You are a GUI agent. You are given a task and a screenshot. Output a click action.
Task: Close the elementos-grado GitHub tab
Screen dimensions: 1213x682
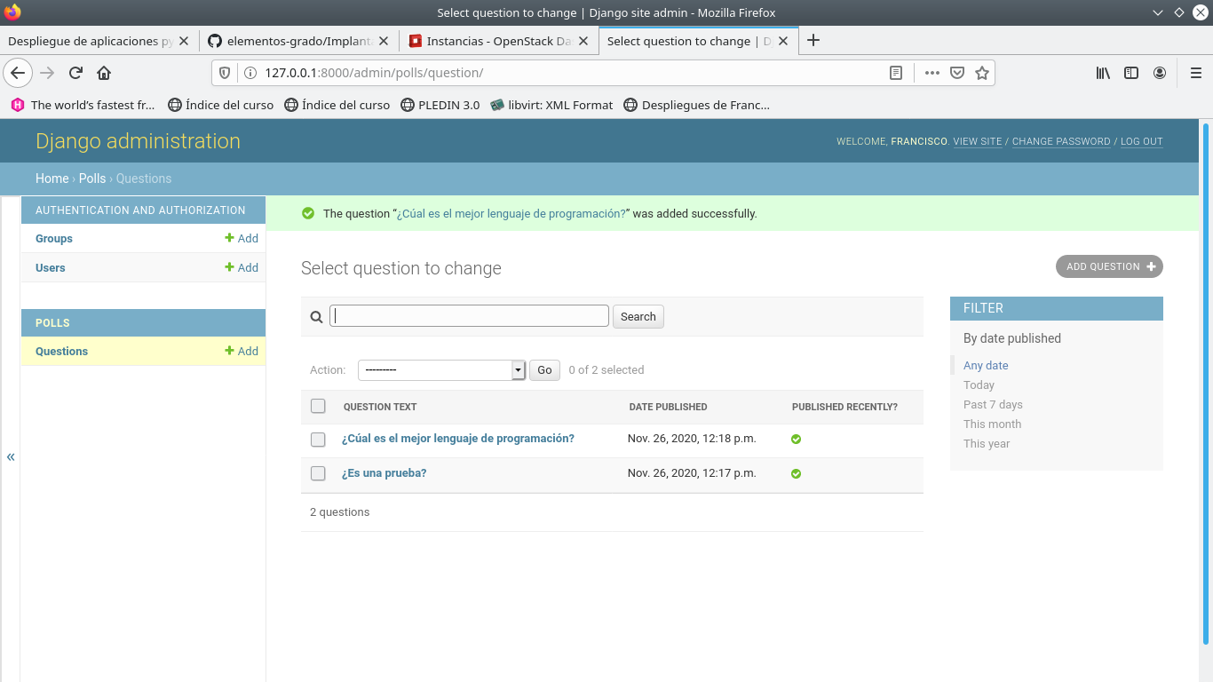coord(384,41)
